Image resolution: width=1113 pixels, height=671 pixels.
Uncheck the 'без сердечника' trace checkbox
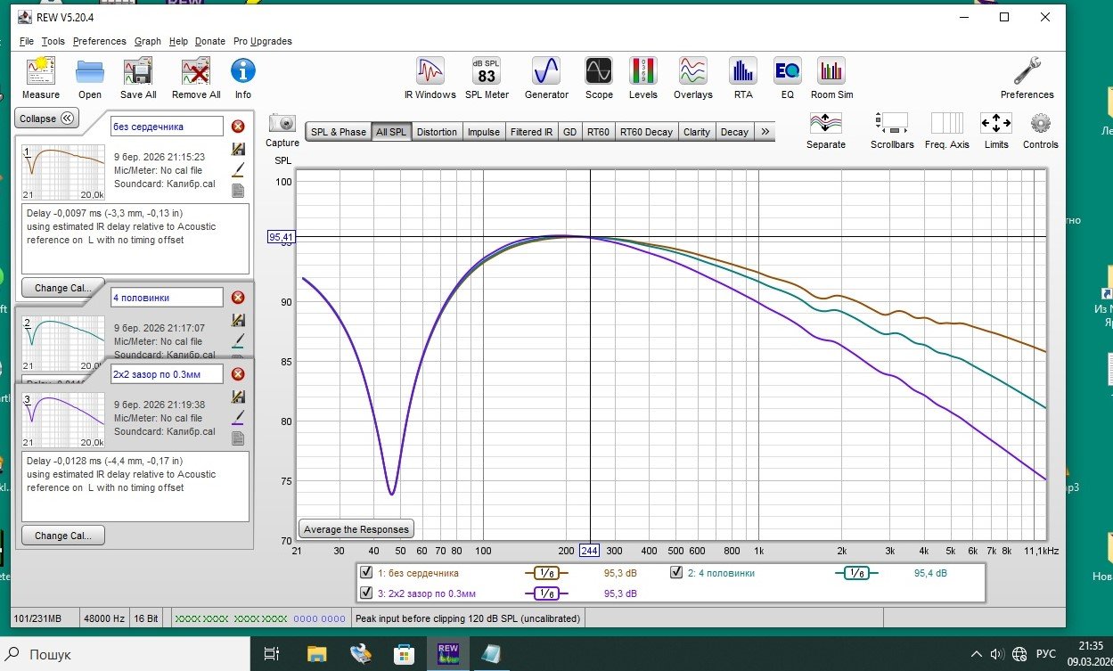(x=366, y=573)
